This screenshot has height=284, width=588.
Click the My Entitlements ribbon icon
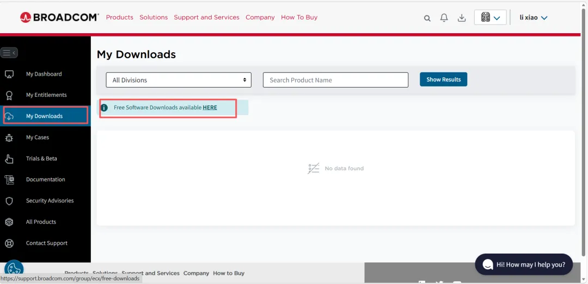click(x=9, y=96)
